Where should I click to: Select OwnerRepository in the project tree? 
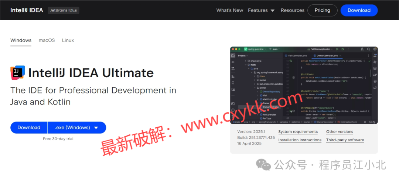click(272, 92)
